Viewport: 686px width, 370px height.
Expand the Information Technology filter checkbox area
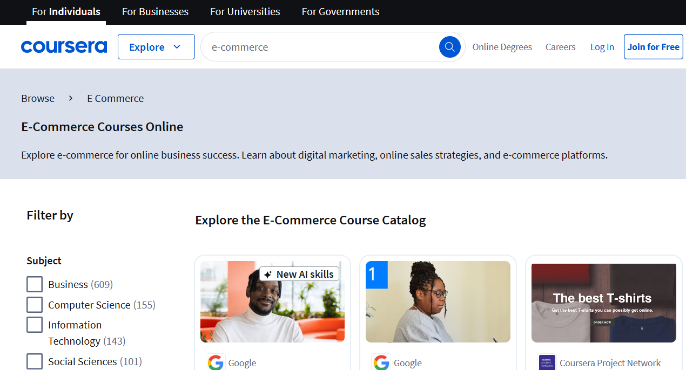click(x=35, y=325)
